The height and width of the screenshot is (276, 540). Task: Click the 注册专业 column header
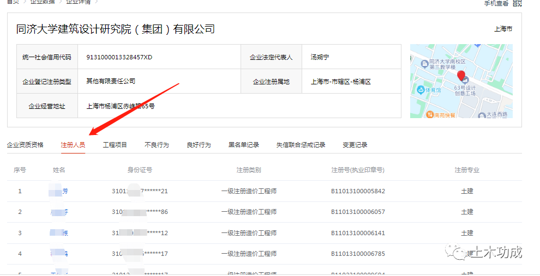[467, 170]
